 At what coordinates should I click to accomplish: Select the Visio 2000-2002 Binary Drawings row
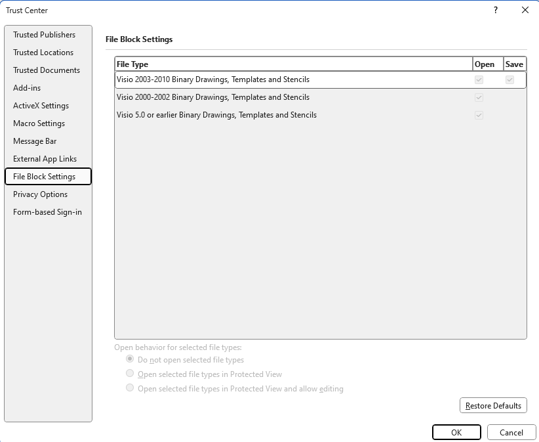tap(321, 97)
